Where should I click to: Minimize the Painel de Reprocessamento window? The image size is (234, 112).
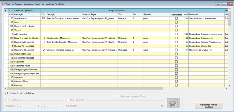[218, 4]
